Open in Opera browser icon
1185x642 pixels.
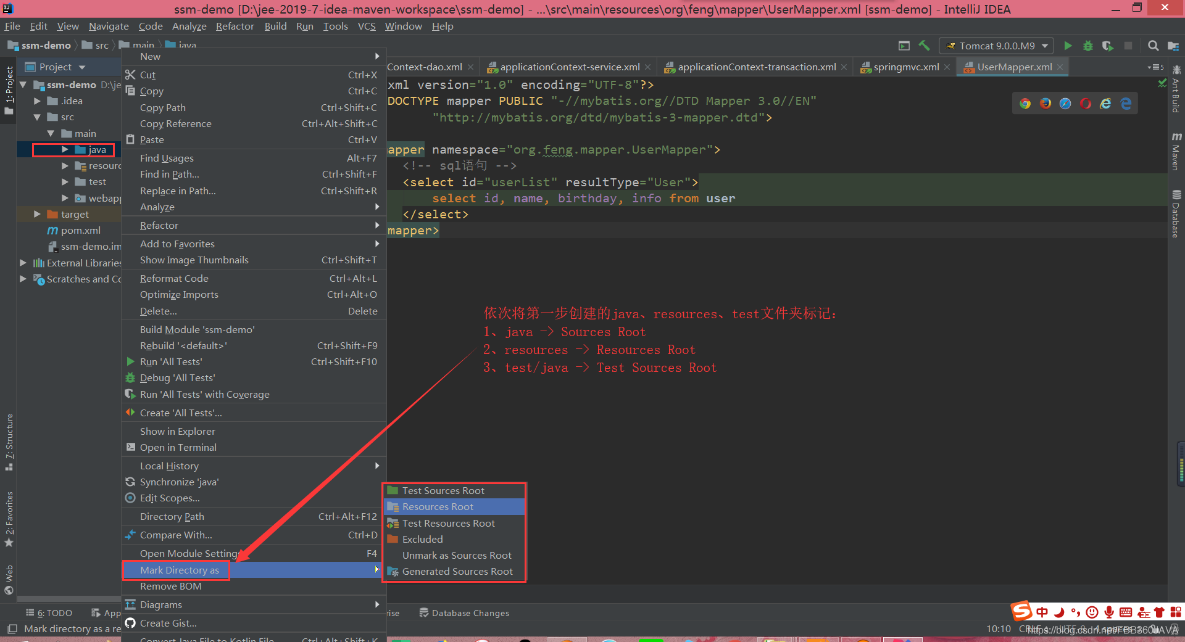point(1086,104)
